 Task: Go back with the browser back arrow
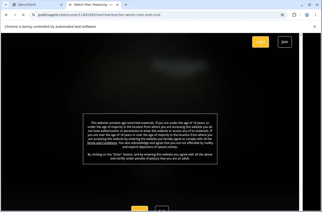pyautogui.click(x=6, y=15)
